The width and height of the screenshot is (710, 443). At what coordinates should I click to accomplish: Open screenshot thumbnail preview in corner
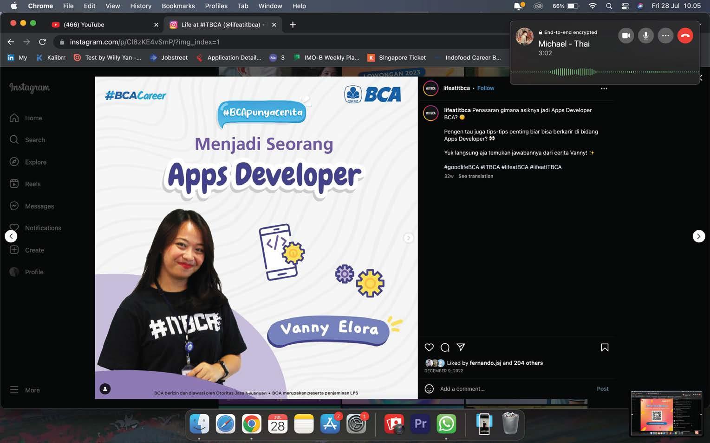[x=666, y=413]
